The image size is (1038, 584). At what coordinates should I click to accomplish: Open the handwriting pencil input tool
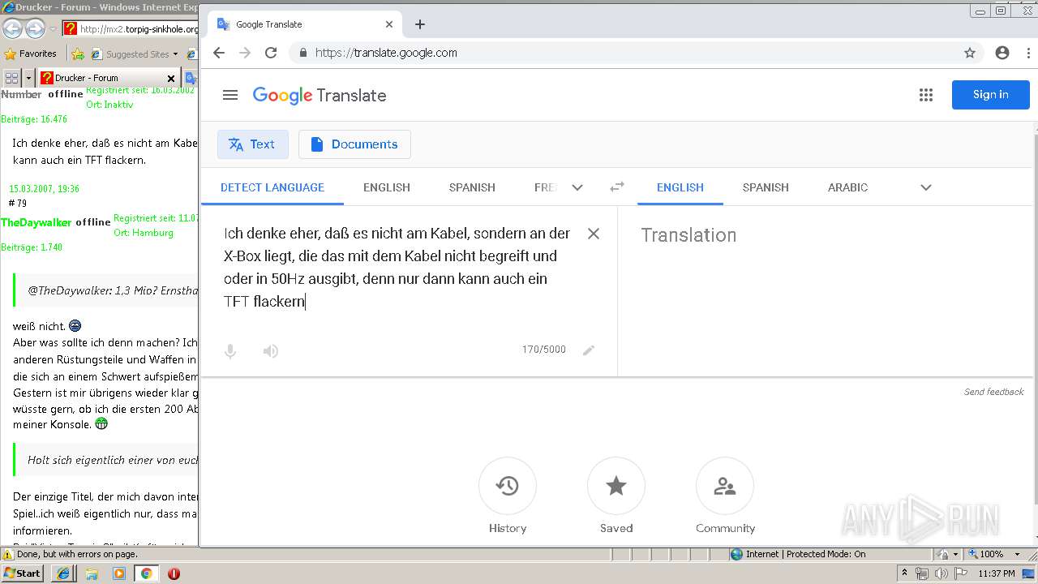[x=589, y=350]
